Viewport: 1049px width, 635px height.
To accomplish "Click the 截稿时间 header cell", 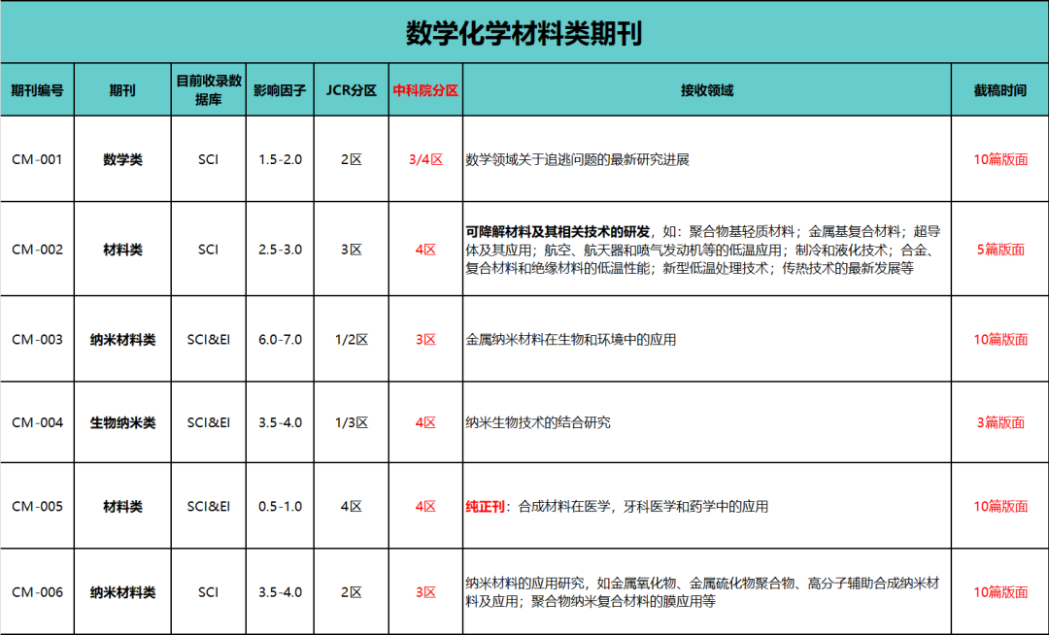I will 1000,90.
